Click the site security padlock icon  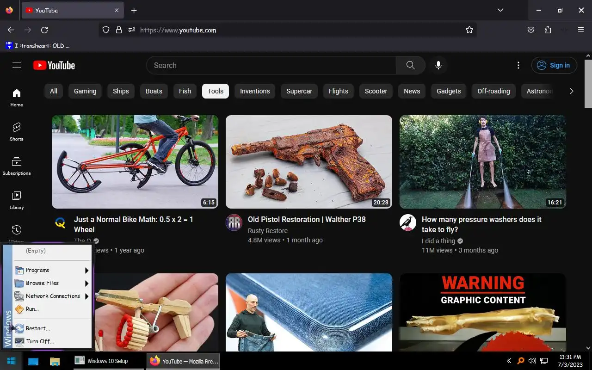point(119,30)
